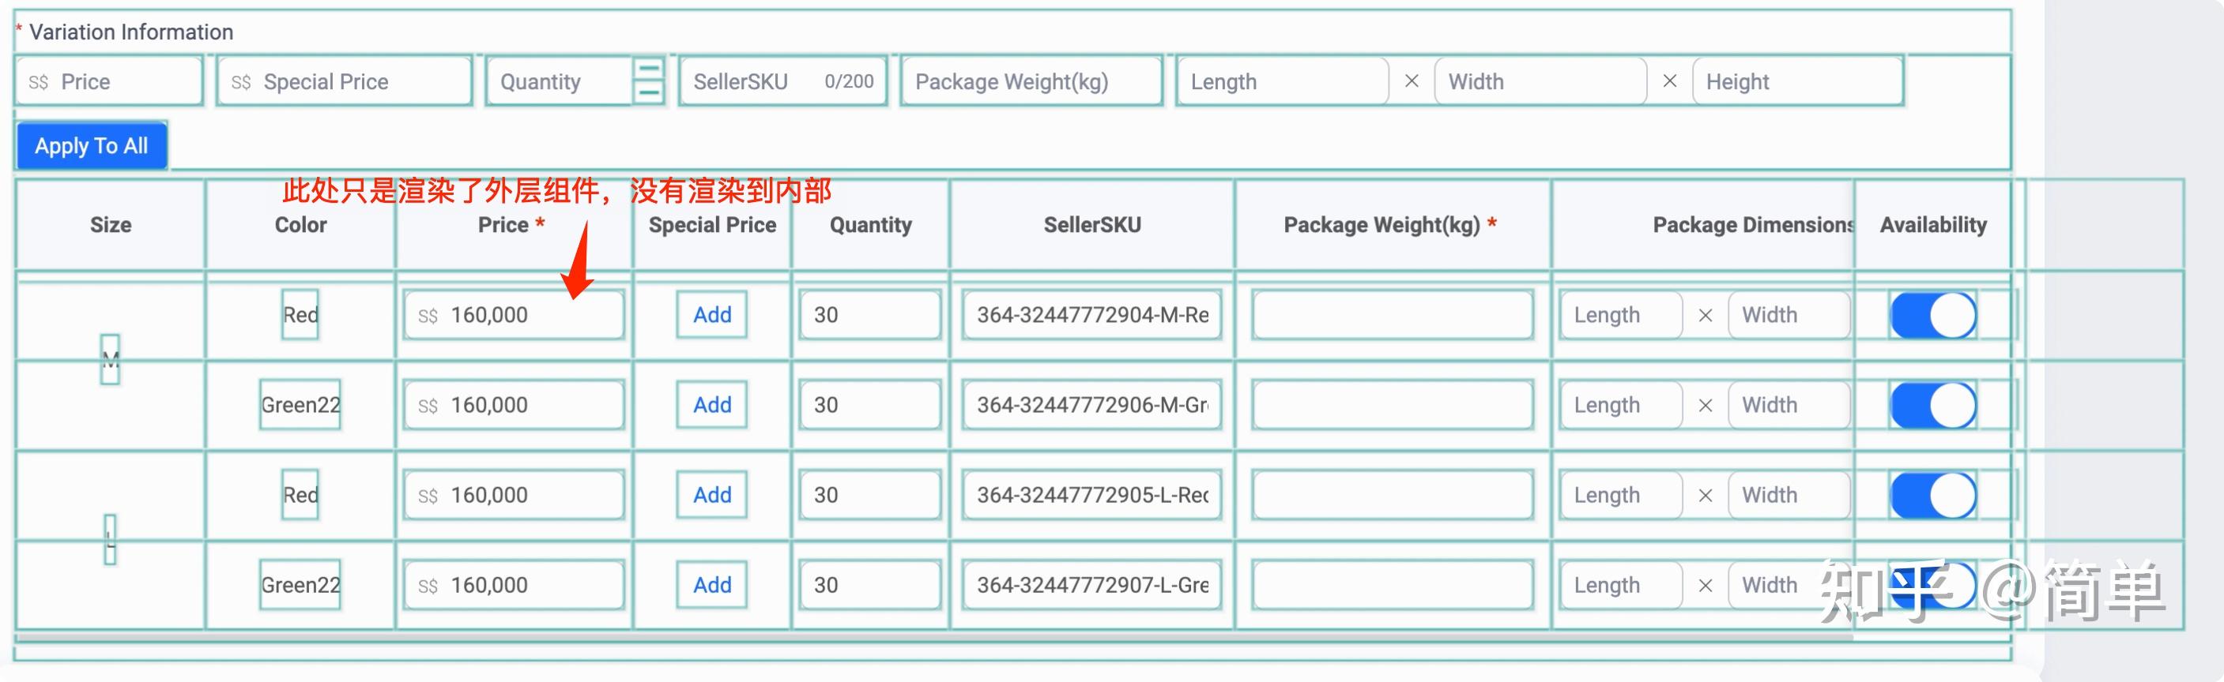2224x682 pixels.
Task: Click the bulk Package Weight(kg) field
Action: tap(1031, 82)
